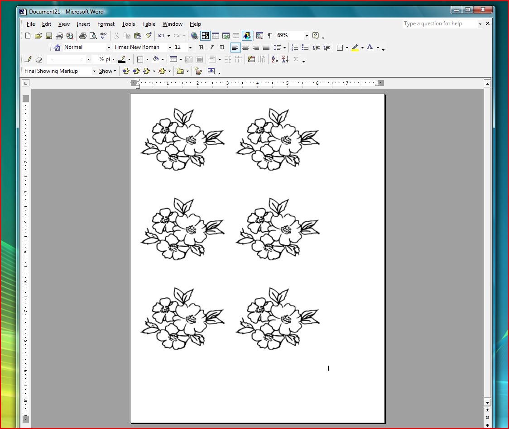The width and height of the screenshot is (509, 429).
Task: Toggle Bold formatting
Action: pyautogui.click(x=201, y=48)
